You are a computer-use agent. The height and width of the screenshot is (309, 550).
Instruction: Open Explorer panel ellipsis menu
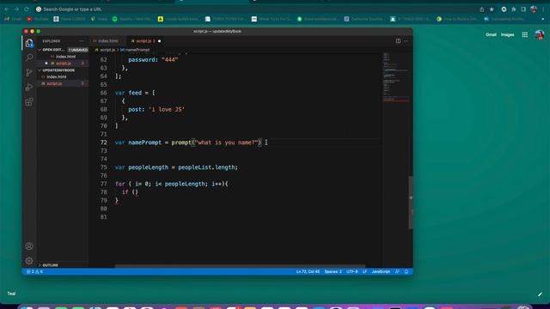pyautogui.click(x=82, y=41)
